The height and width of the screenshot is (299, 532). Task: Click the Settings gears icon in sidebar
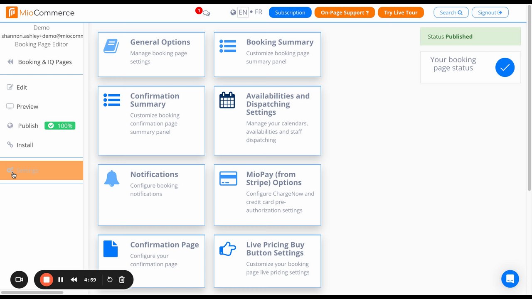(x=10, y=170)
